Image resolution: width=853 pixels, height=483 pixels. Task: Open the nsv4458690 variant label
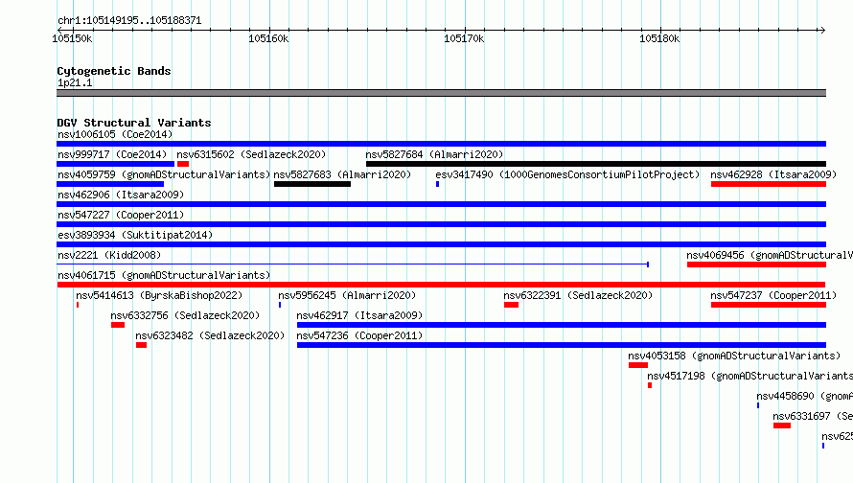[x=804, y=396]
